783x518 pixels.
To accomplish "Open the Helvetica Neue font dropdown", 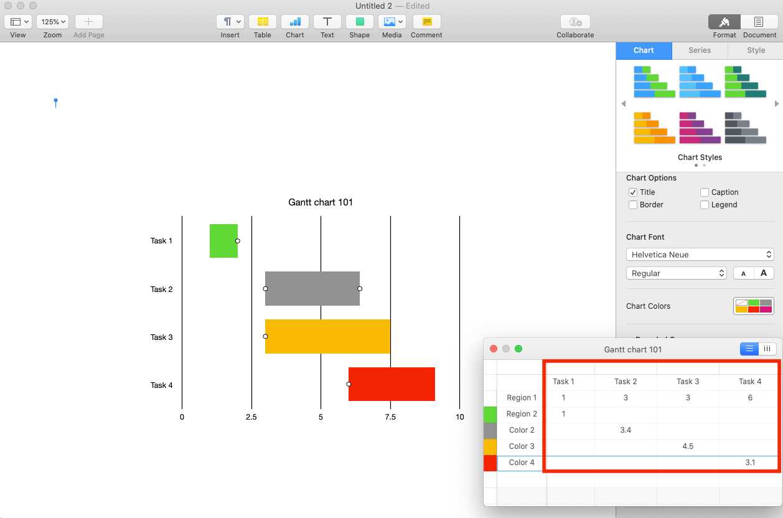I will 700,254.
